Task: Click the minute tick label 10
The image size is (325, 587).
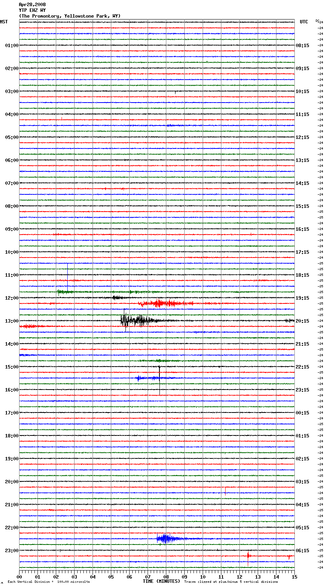Action: (203, 577)
